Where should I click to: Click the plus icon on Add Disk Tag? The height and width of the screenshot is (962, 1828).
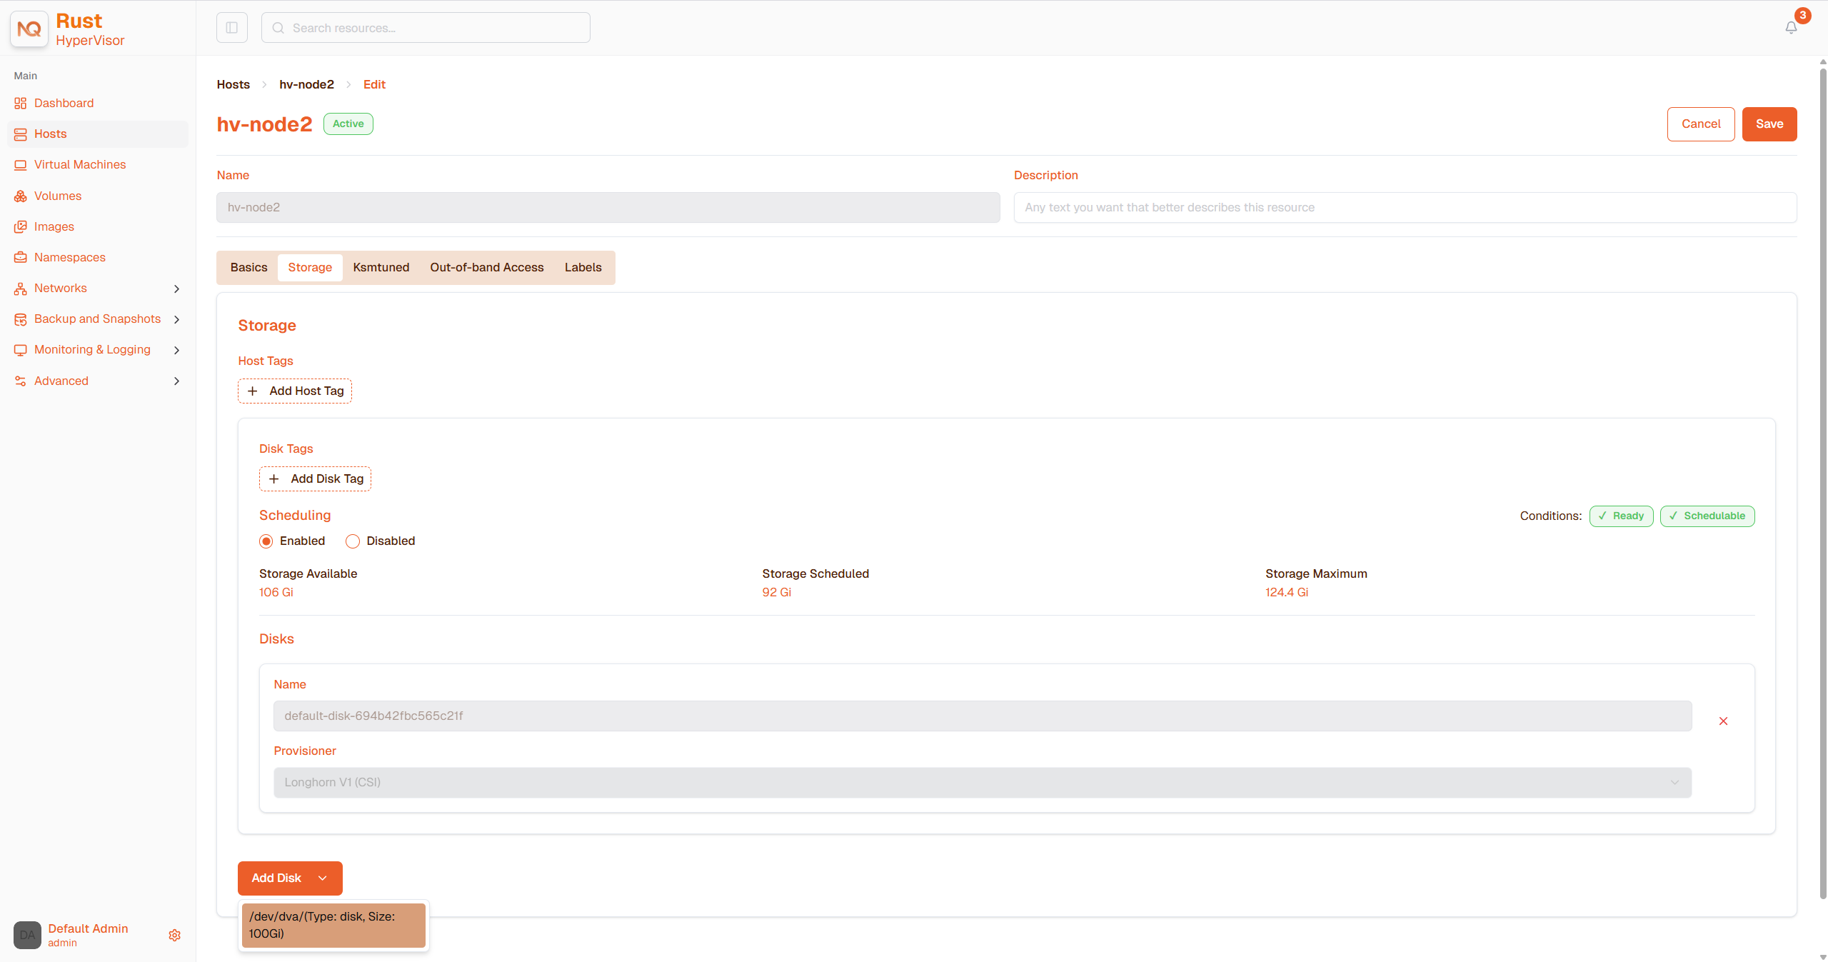point(273,479)
